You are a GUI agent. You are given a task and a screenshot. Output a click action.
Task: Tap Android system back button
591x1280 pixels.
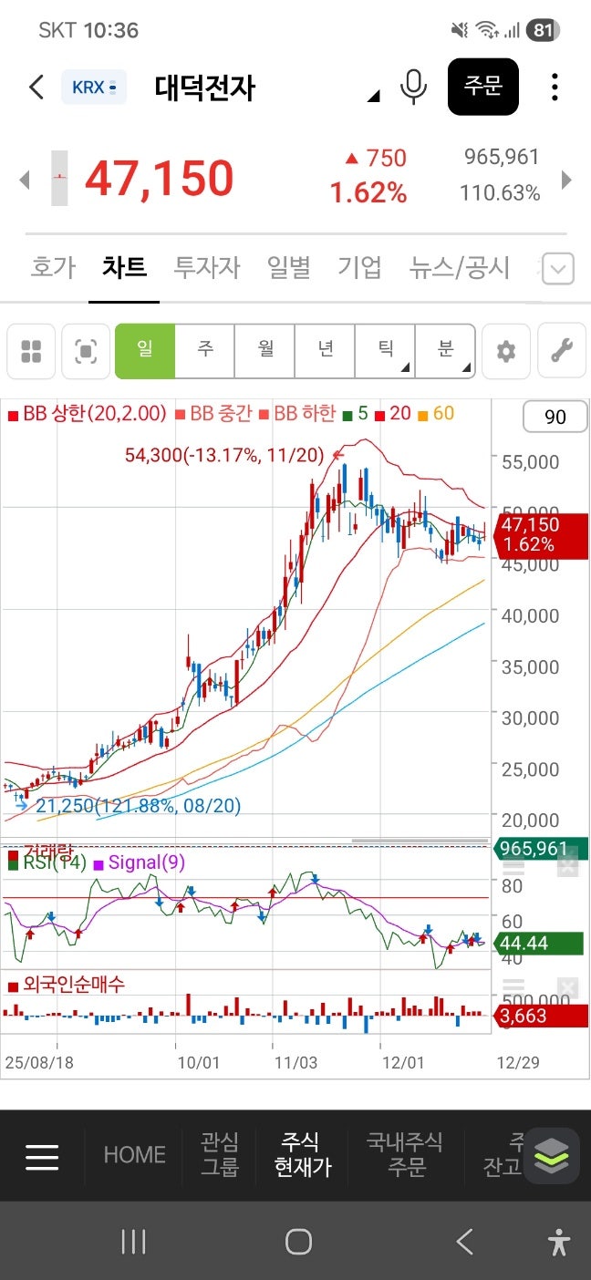[x=464, y=1242]
